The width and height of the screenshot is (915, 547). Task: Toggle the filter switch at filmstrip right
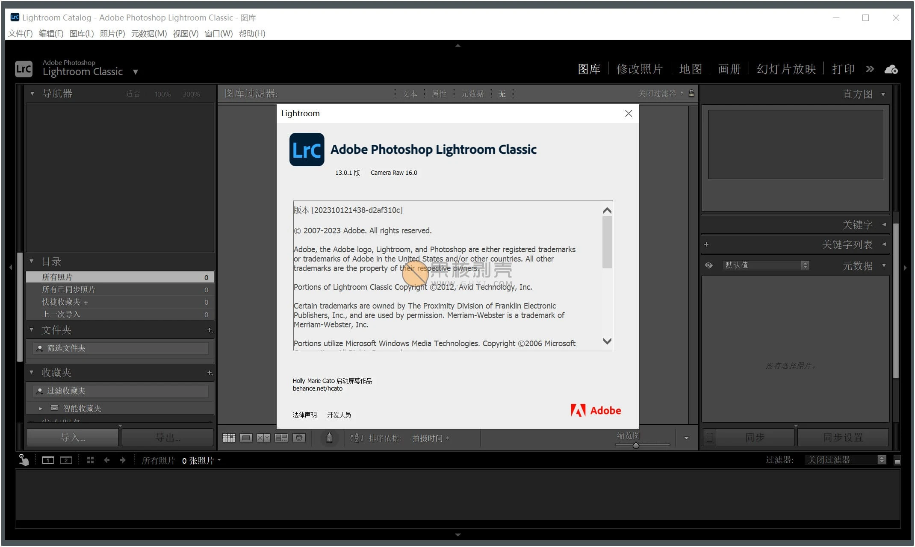click(897, 460)
